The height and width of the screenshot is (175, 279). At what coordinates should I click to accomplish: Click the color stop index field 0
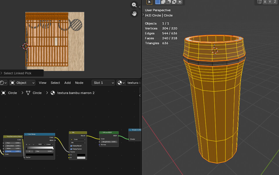(30, 151)
